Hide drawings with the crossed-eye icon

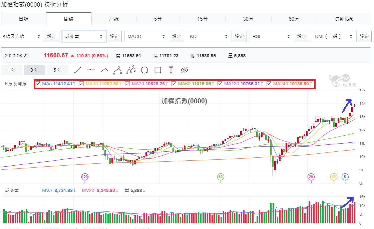pyautogui.click(x=184, y=70)
